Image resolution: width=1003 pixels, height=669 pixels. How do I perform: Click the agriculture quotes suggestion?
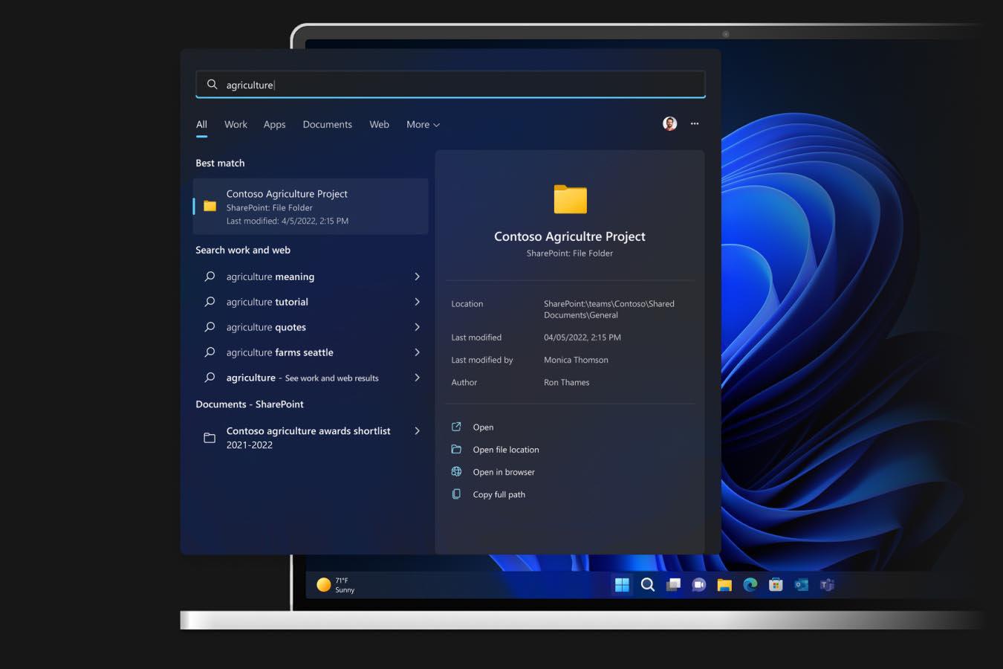266,327
